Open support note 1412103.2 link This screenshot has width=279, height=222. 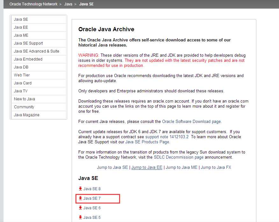pos(167,137)
